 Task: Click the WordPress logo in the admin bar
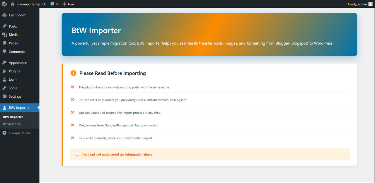[4, 4]
